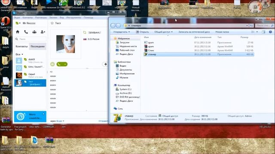
Task: Select the Admin Password file on desktop
Action: pos(6,84)
